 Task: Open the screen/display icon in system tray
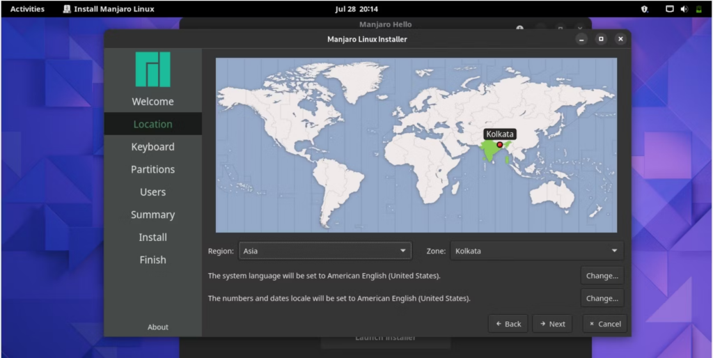pos(669,9)
